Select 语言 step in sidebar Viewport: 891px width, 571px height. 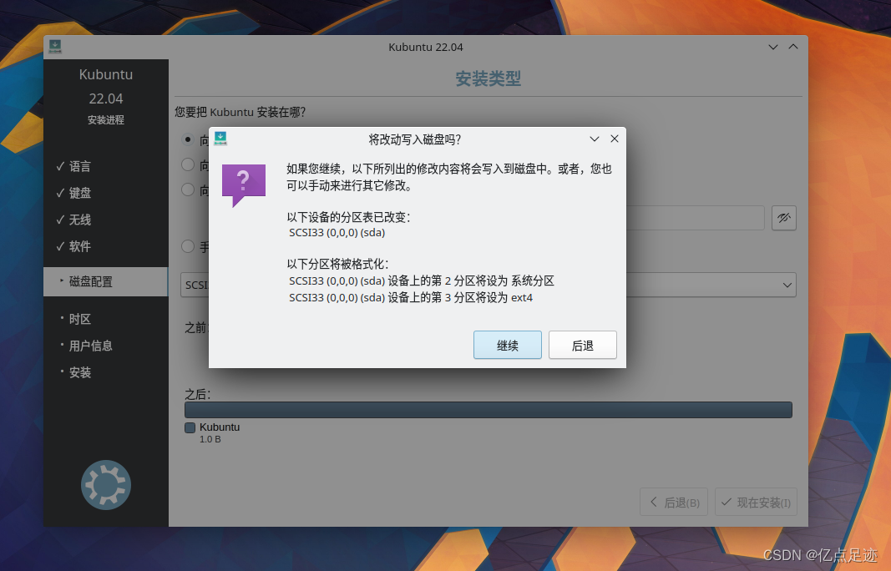click(79, 166)
